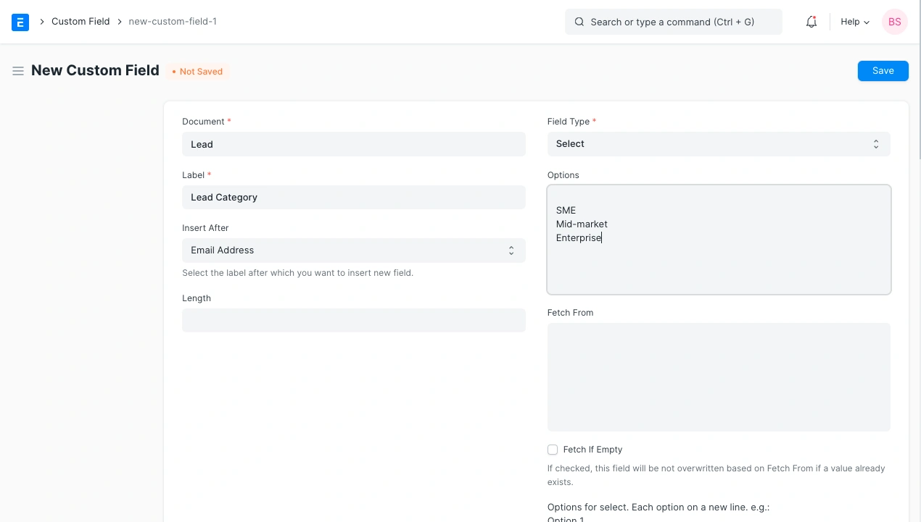
Task: Open the Field Type dropdown
Action: [x=718, y=144]
